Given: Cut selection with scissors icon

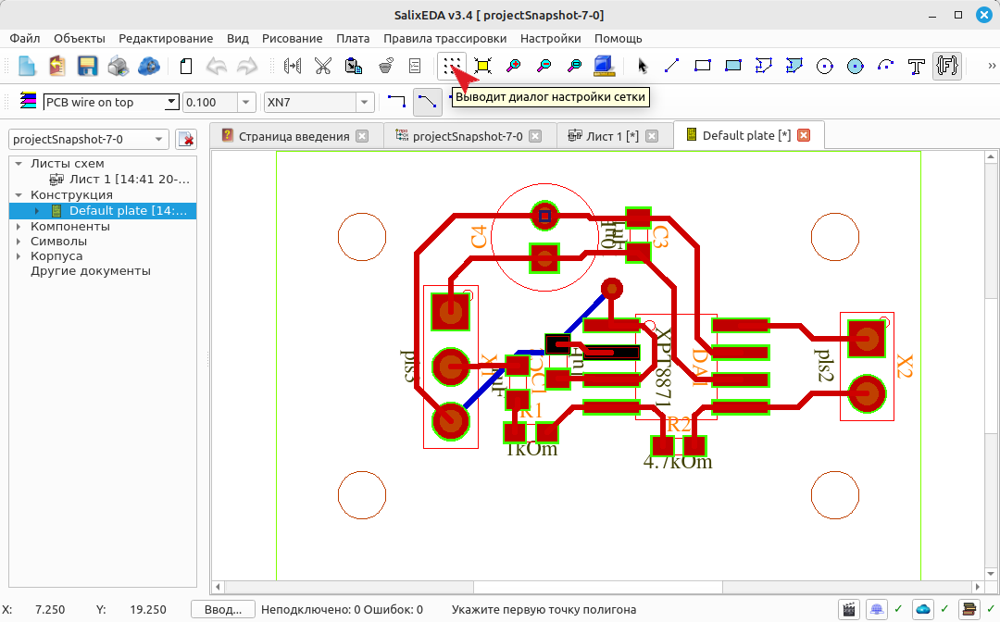Looking at the screenshot, I should click(323, 66).
